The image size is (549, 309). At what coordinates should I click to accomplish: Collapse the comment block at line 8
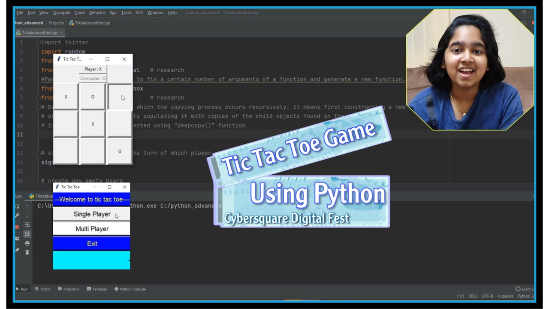[38, 107]
